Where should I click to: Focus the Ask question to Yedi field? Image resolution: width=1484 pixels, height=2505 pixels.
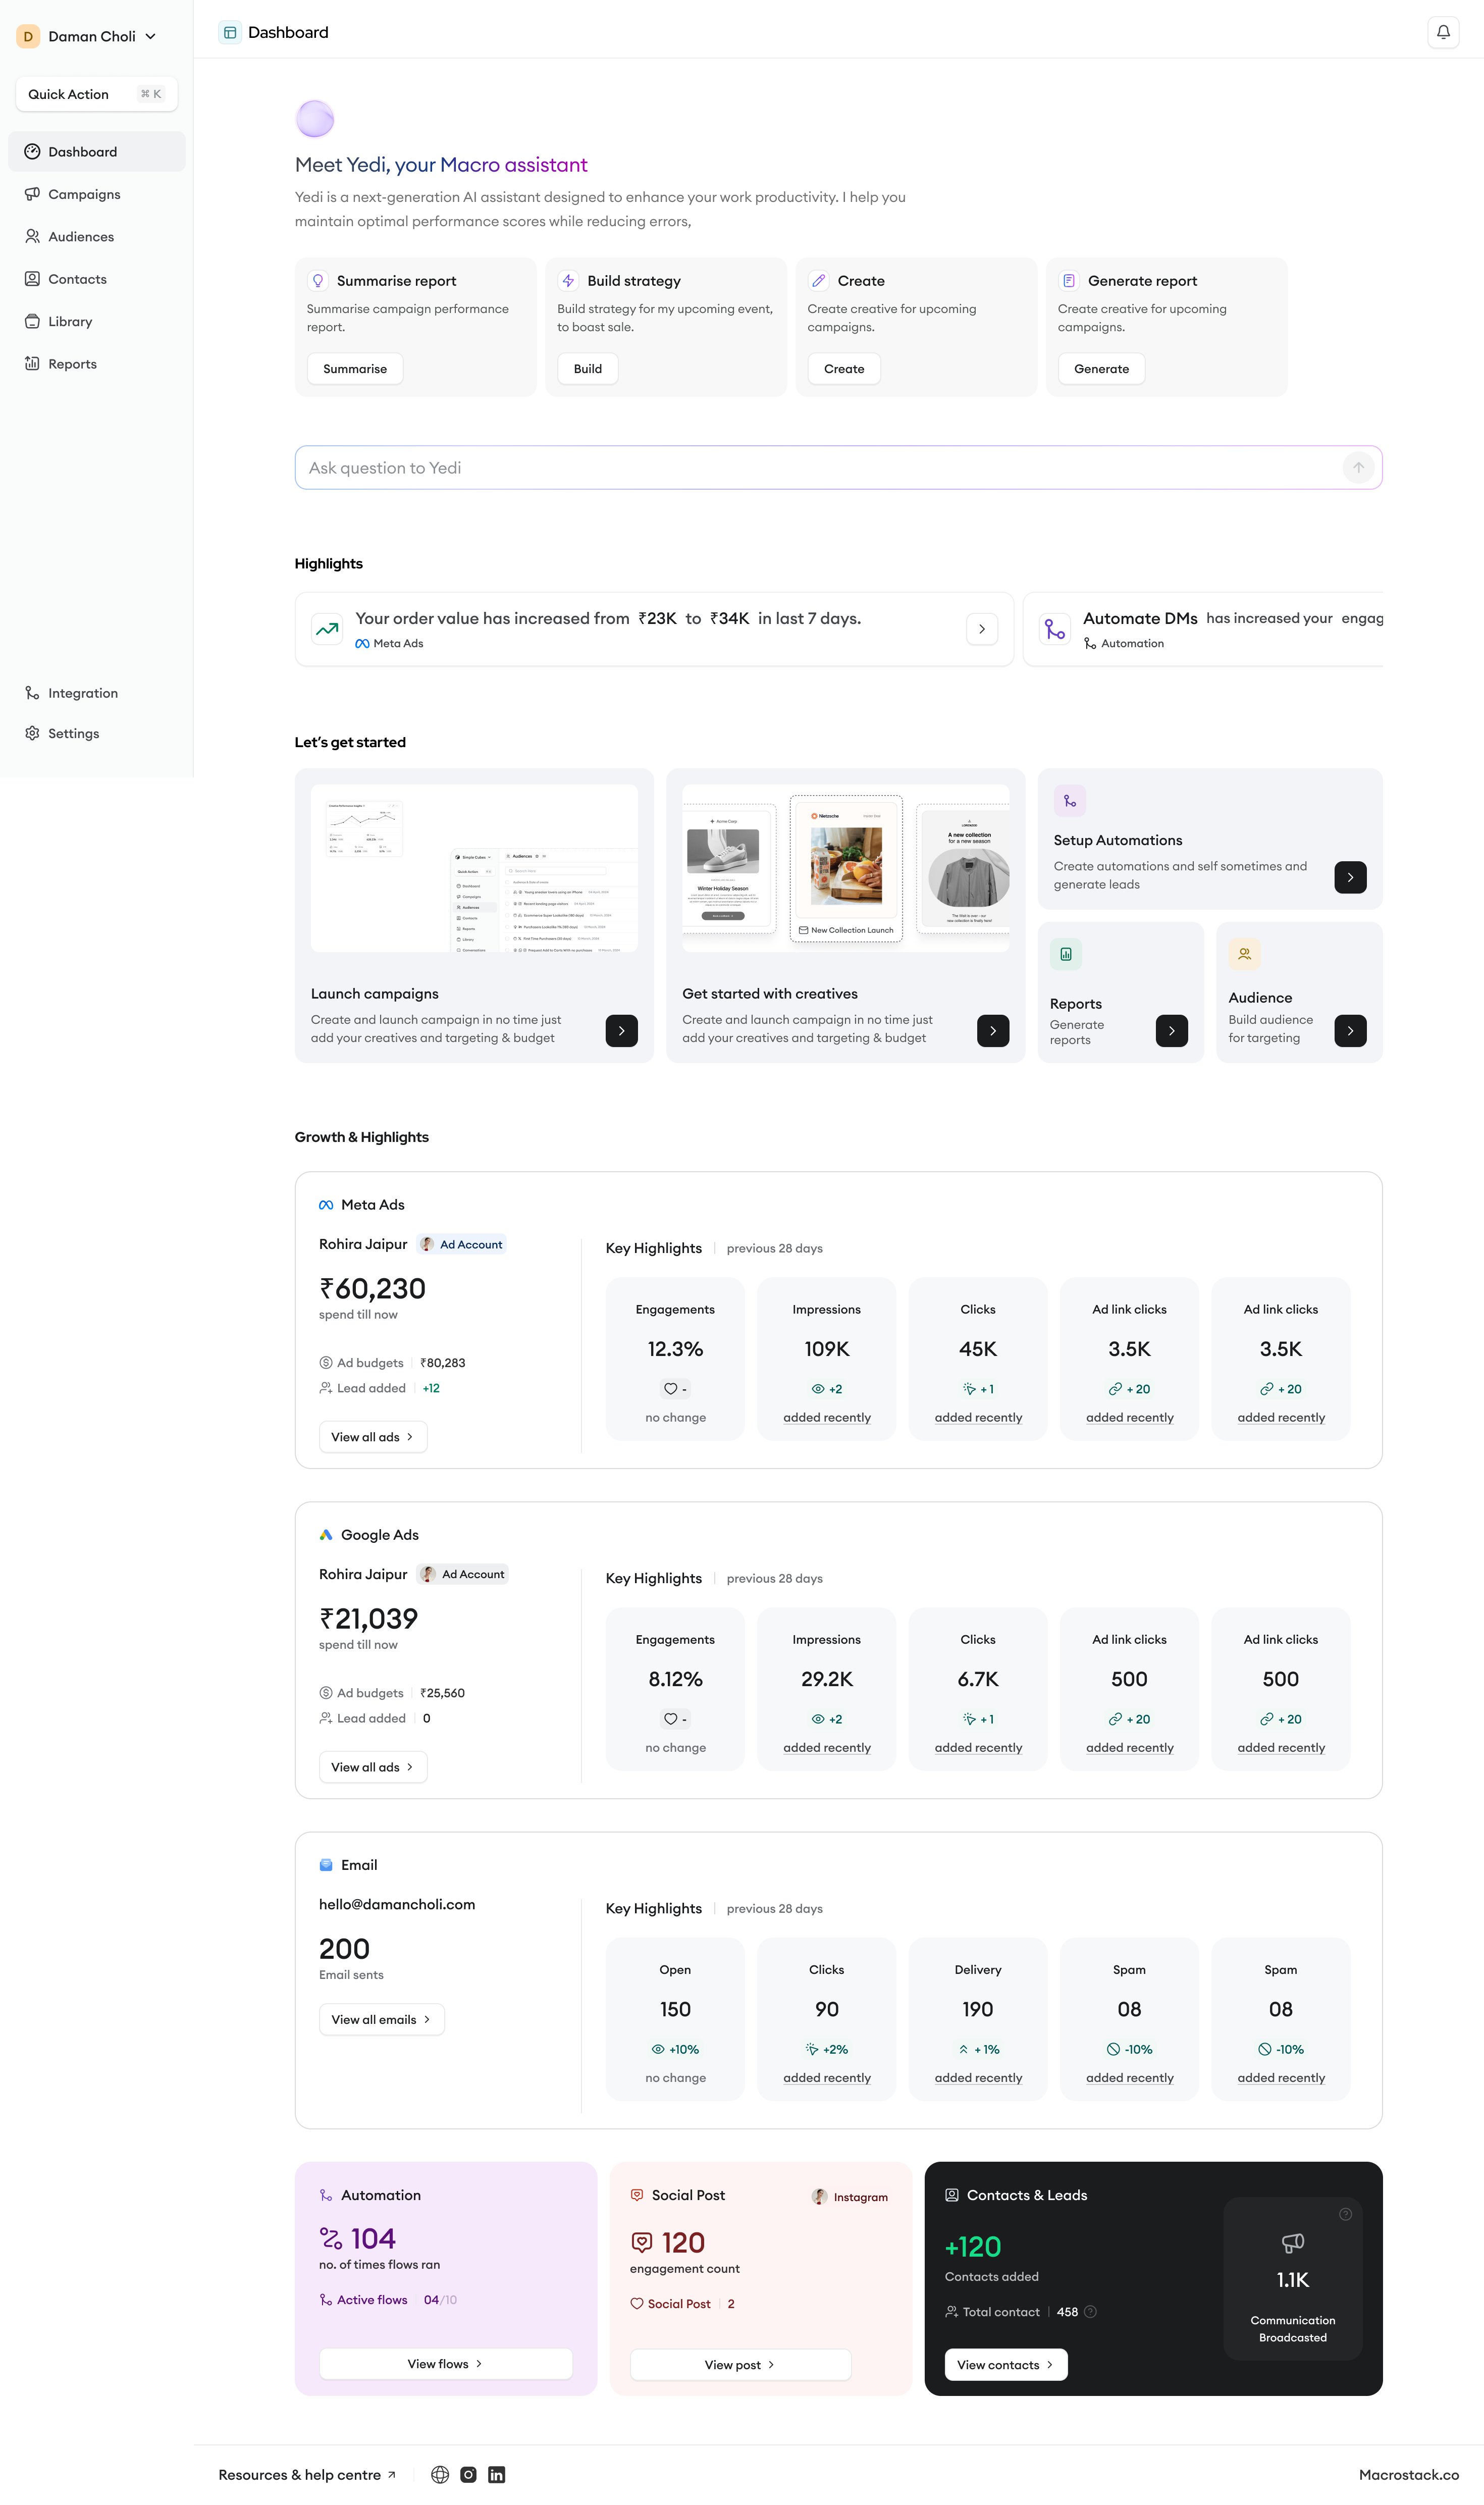[838, 467]
